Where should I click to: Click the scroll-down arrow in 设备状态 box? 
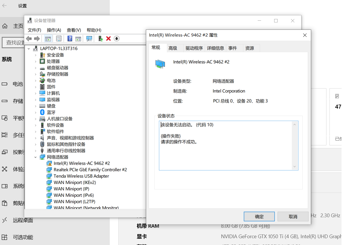(295, 167)
